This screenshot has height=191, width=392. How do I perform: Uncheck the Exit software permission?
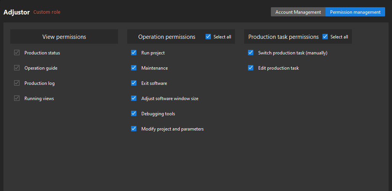coord(134,83)
